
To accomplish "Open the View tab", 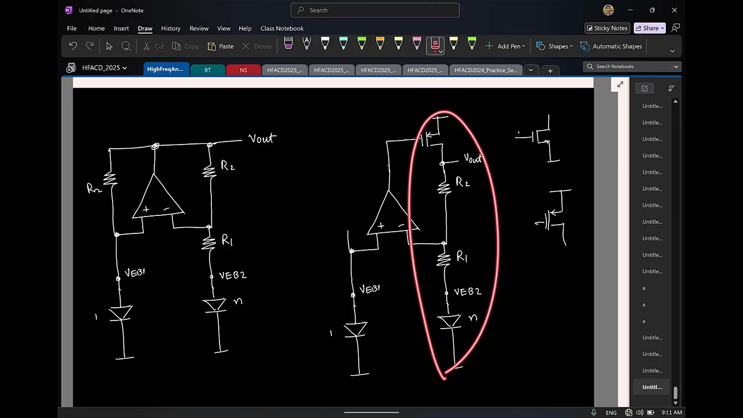I will pos(224,28).
